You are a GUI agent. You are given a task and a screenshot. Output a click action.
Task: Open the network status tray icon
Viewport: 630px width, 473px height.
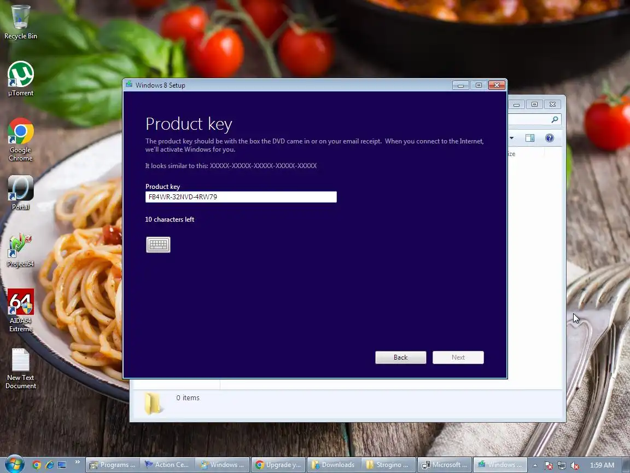pyautogui.click(x=561, y=465)
